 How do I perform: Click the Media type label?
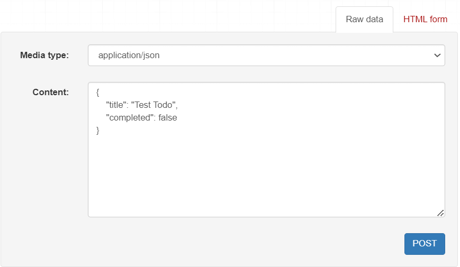pyautogui.click(x=44, y=56)
